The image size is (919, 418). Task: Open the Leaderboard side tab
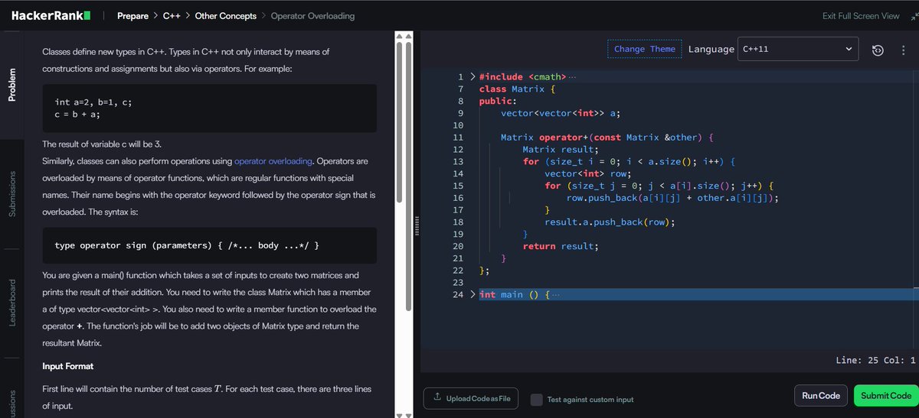tap(11, 303)
